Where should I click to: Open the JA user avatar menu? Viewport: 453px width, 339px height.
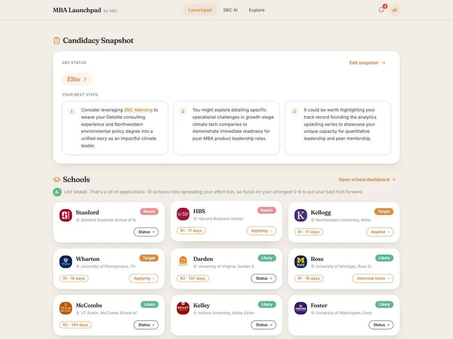pos(394,10)
